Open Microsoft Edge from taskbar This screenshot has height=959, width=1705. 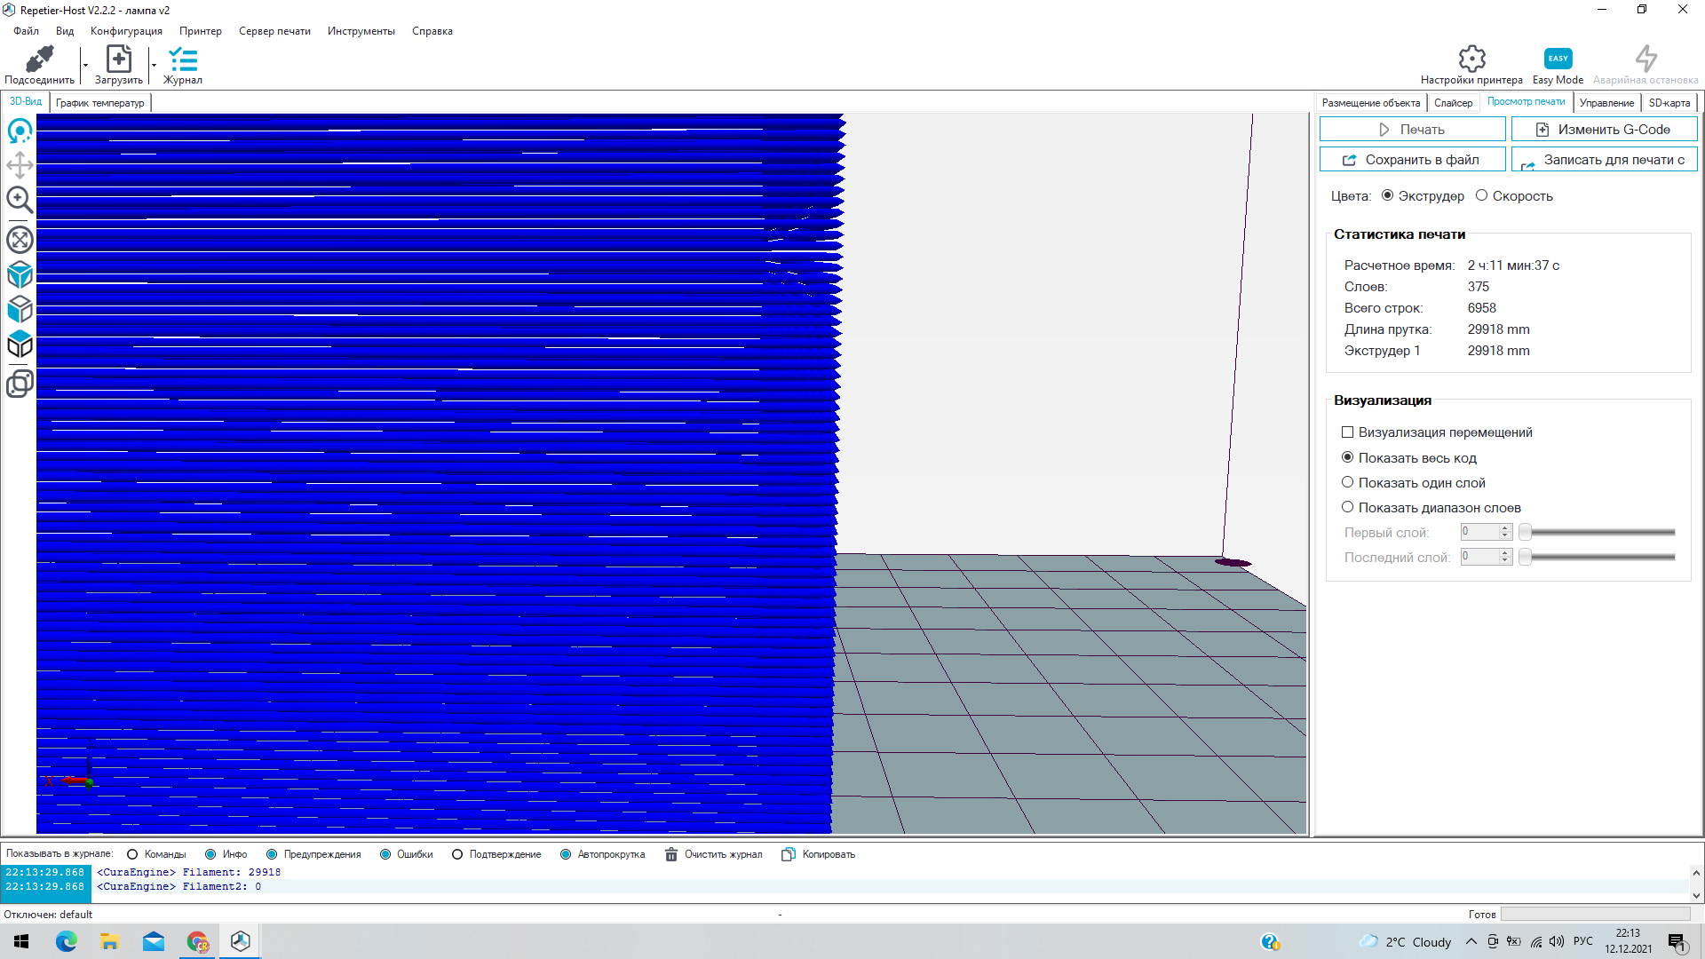pos(67,941)
